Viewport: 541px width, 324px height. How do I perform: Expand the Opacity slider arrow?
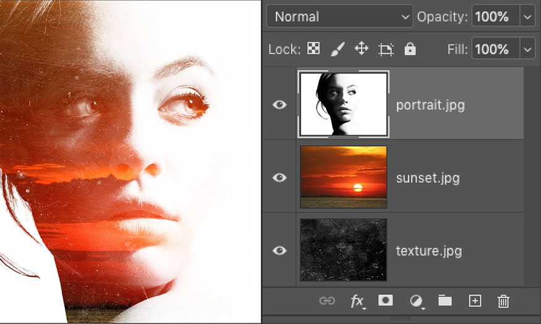[x=527, y=16]
